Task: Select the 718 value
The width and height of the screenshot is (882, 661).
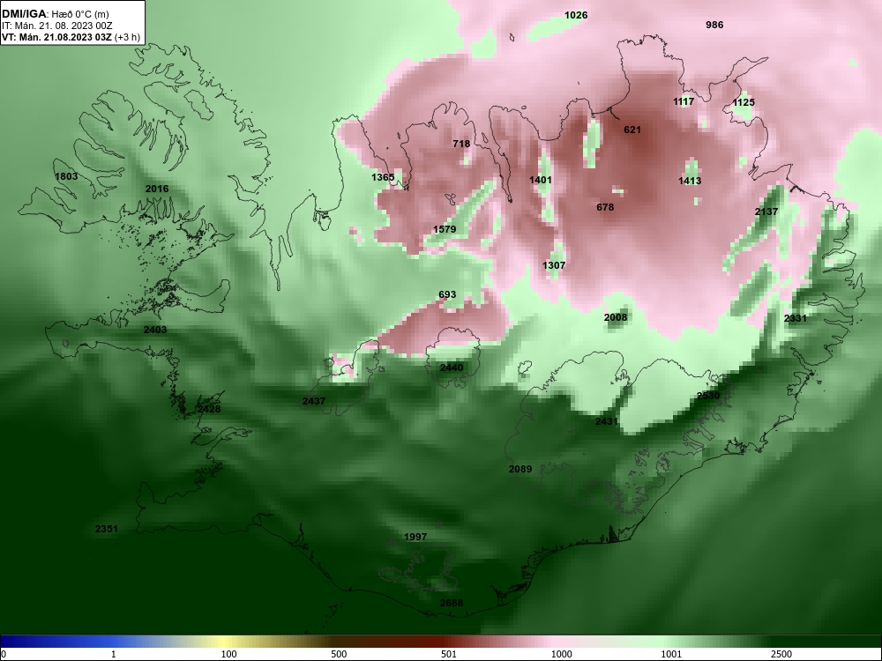Action: pos(461,144)
